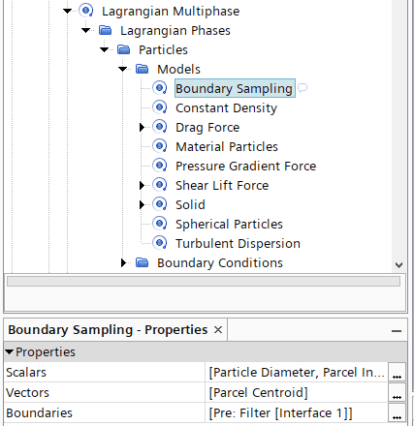The width and height of the screenshot is (414, 426).
Task: Click the Drag Force model icon
Action: [x=160, y=127]
